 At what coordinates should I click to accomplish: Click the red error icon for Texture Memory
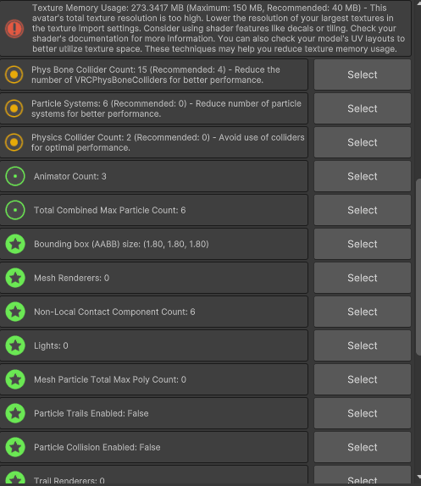pyautogui.click(x=14, y=29)
